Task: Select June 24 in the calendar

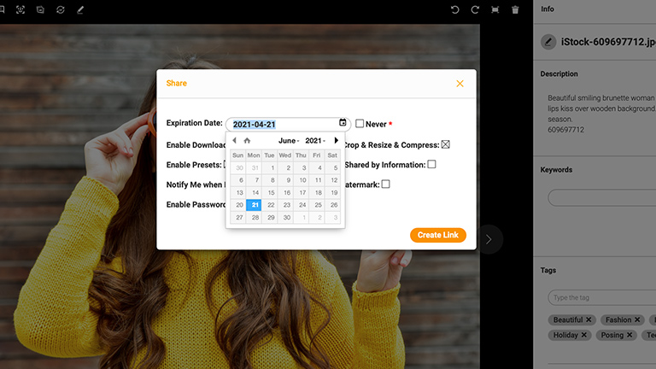Action: pyautogui.click(x=302, y=205)
